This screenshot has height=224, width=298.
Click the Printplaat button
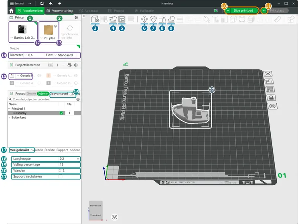point(278,11)
